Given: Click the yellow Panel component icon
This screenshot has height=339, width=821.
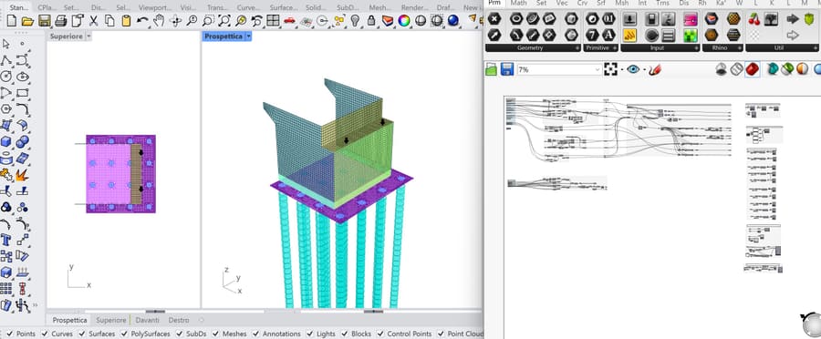Looking at the screenshot, I should coord(629,35).
